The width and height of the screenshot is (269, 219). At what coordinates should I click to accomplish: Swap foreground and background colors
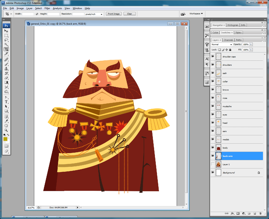(x=8, y=135)
